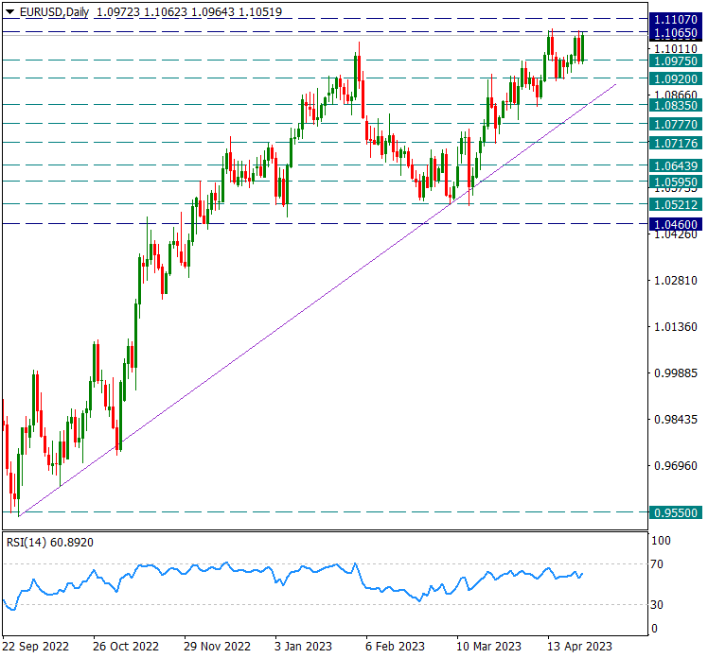This screenshot has height=658, width=708.
Task: Select the 0.98435 price axis value
Action: click(676, 420)
